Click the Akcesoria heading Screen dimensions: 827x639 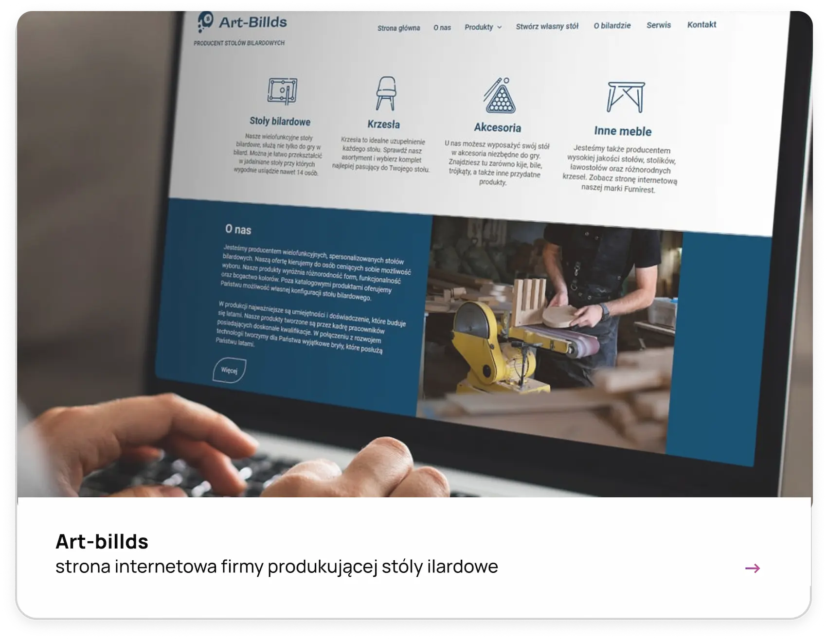[x=497, y=127]
